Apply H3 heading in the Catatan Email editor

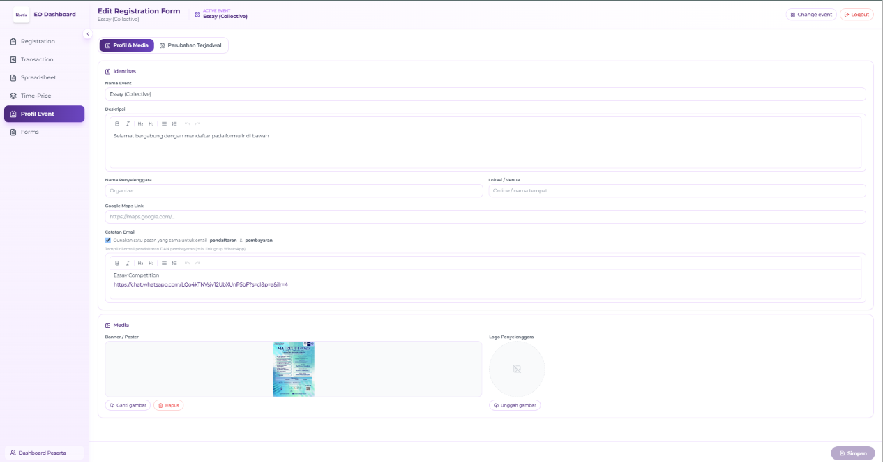[151, 263]
